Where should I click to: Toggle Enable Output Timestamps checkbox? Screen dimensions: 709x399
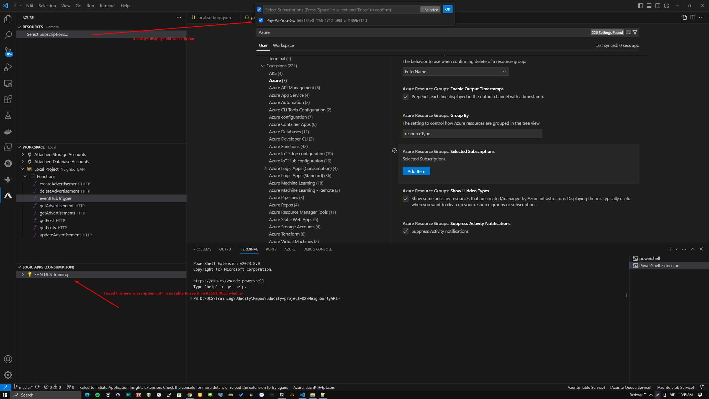point(405,97)
